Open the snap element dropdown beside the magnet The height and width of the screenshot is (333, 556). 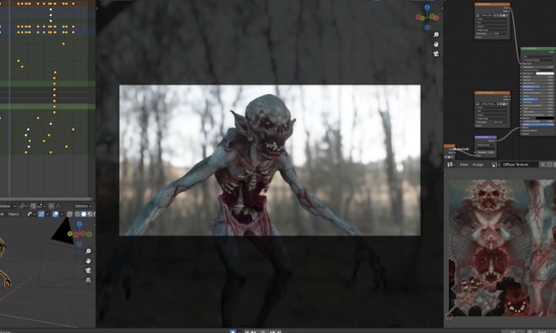pos(42,206)
